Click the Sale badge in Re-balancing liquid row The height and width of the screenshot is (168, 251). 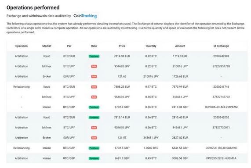(x=94, y=87)
